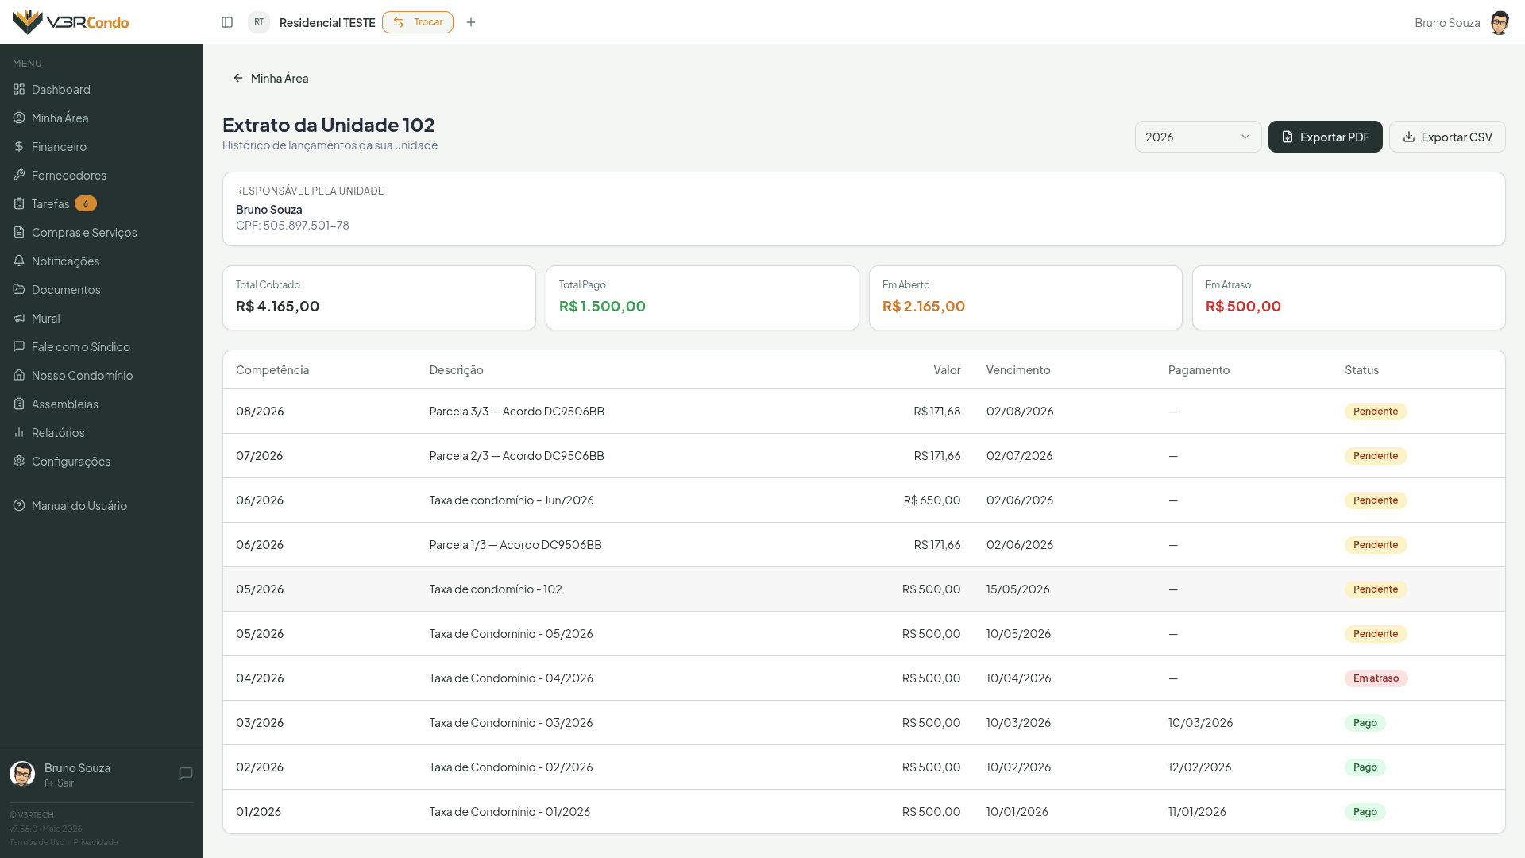Image resolution: width=1525 pixels, height=858 pixels.
Task: Click the Fornecedores wrench icon
Action: coord(19,175)
